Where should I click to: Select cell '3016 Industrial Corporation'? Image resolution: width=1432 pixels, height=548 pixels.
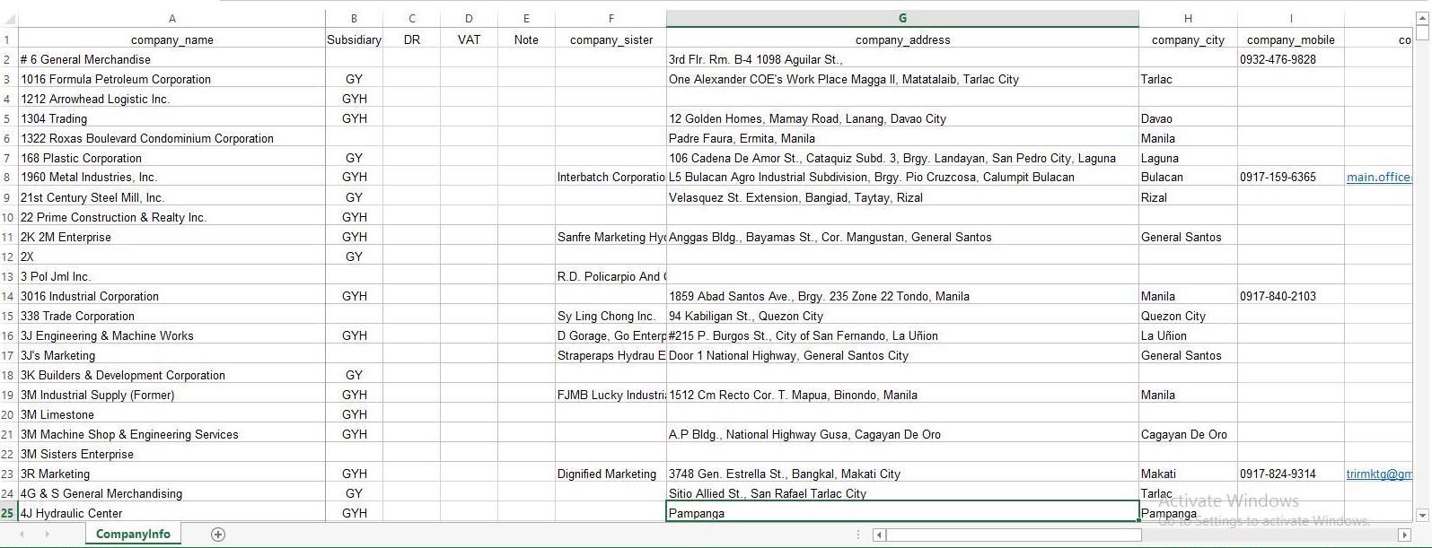pyautogui.click(x=171, y=296)
